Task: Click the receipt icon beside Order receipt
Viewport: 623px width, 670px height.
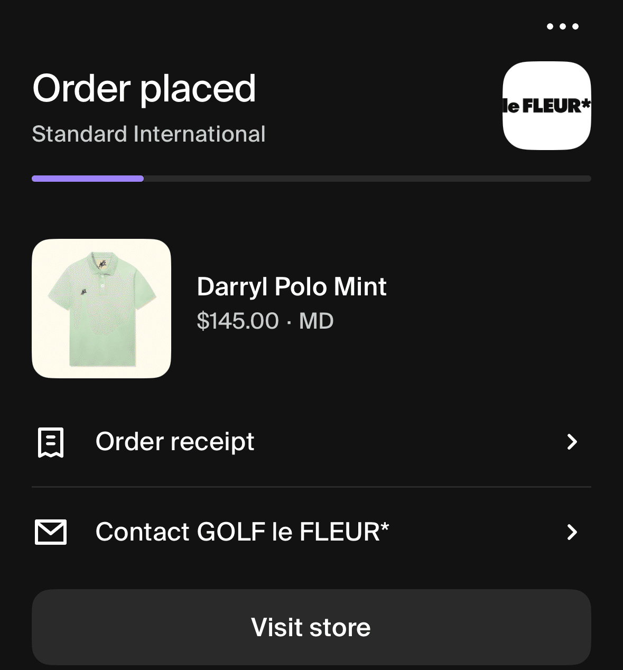Action: pos(51,442)
